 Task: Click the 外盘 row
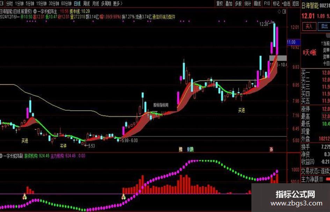pos(315,139)
